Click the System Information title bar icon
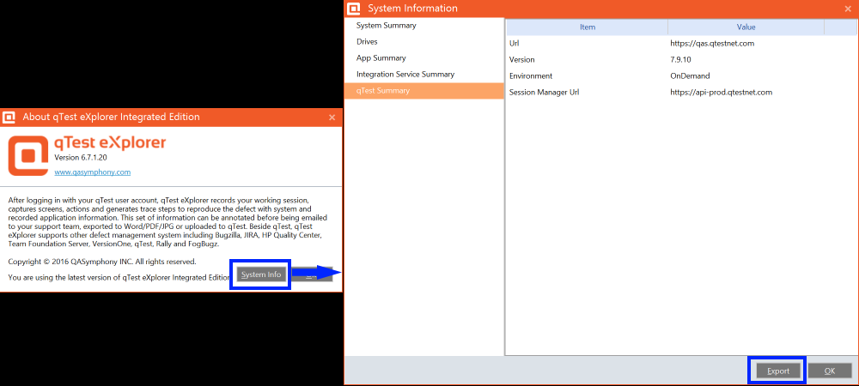This screenshot has width=859, height=386. click(354, 9)
